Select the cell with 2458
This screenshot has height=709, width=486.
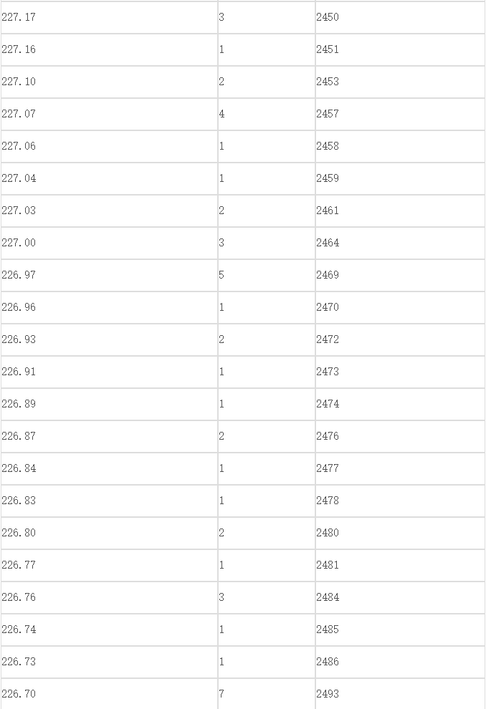pos(400,147)
